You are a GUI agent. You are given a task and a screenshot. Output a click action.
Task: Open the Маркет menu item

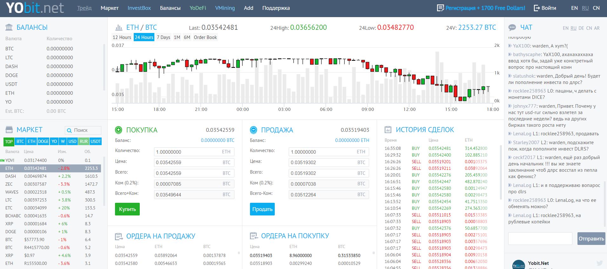pyautogui.click(x=110, y=8)
